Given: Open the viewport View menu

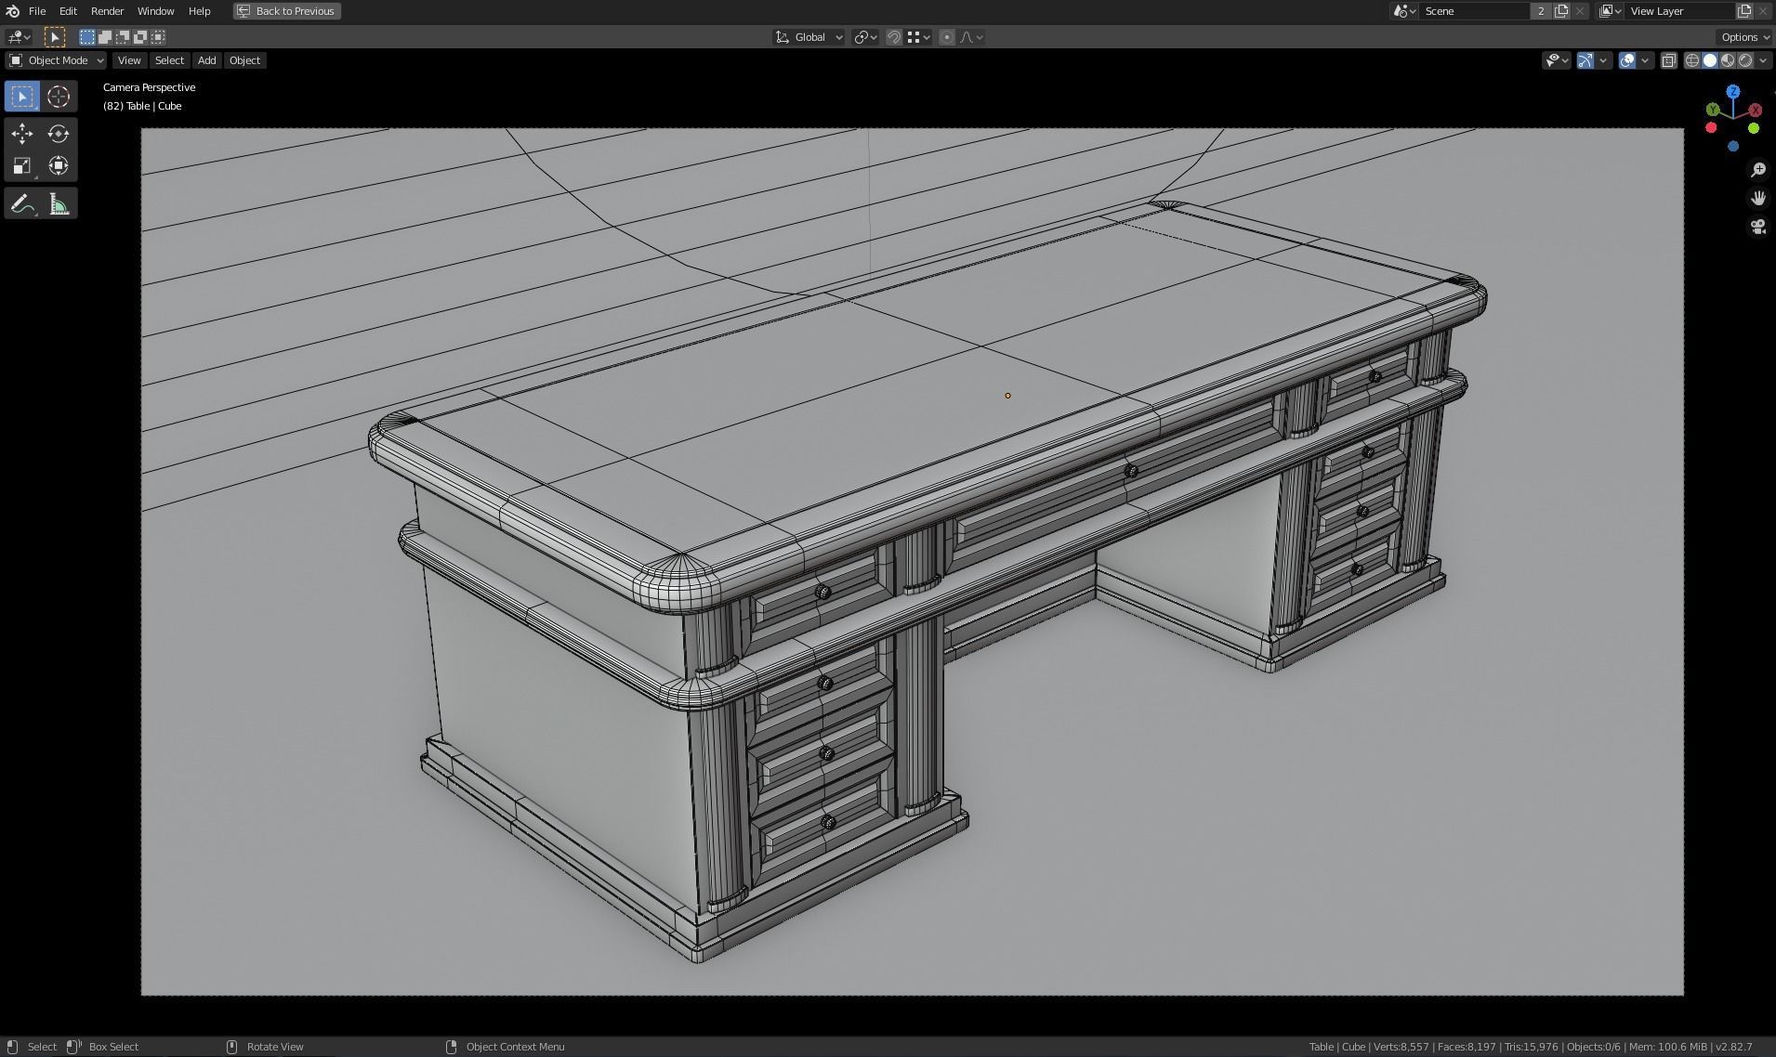Looking at the screenshot, I should click(129, 60).
